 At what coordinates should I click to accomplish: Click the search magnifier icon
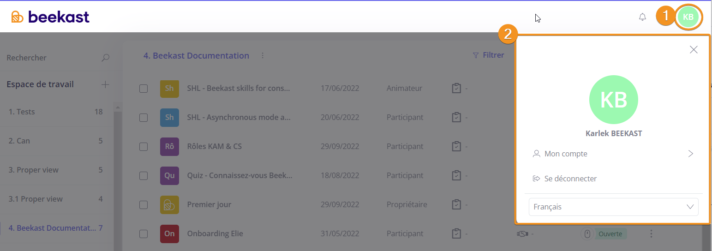[106, 58]
